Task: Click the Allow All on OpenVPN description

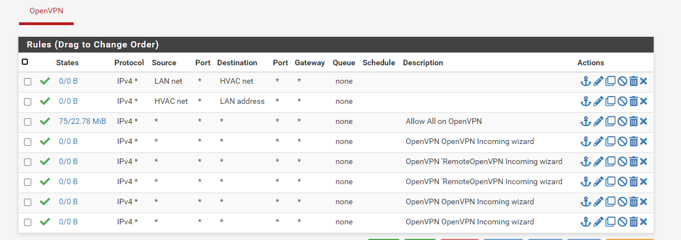Action: pos(444,122)
